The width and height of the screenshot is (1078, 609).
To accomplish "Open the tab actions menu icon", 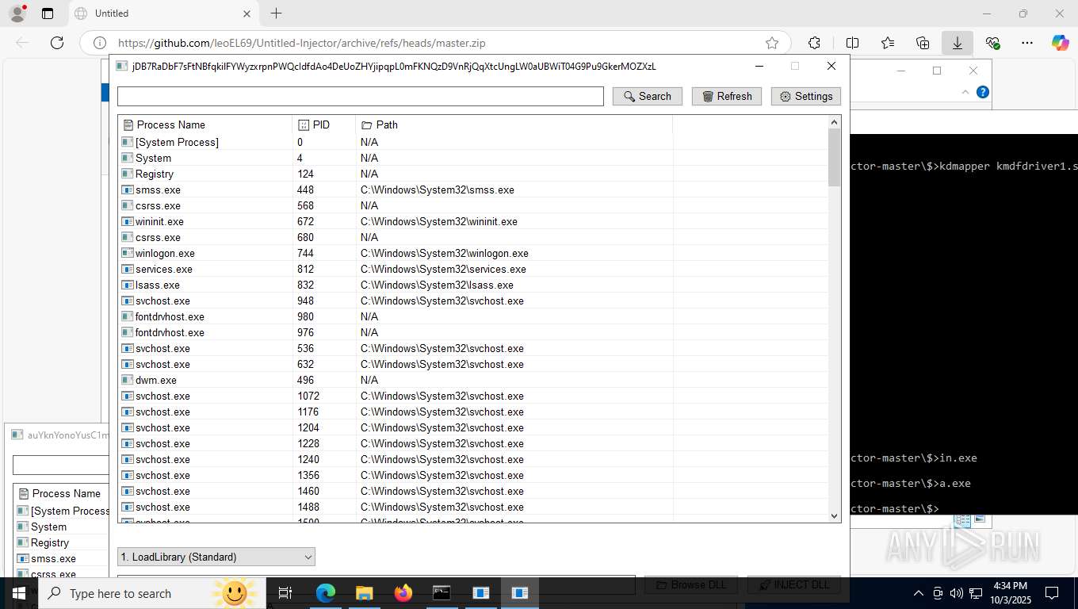I will click(48, 13).
